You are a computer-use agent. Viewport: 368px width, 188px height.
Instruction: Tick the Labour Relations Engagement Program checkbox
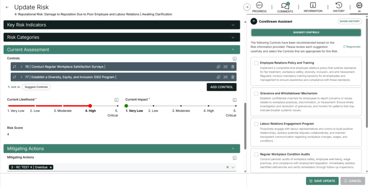point(256,124)
